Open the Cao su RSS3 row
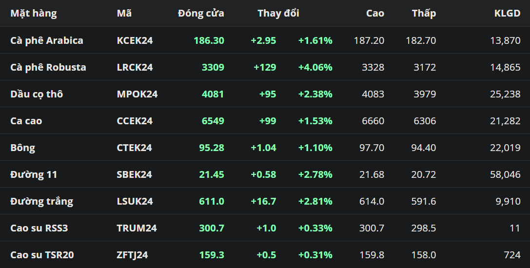Image resolution: width=530 pixels, height=268 pixels. coord(39,228)
